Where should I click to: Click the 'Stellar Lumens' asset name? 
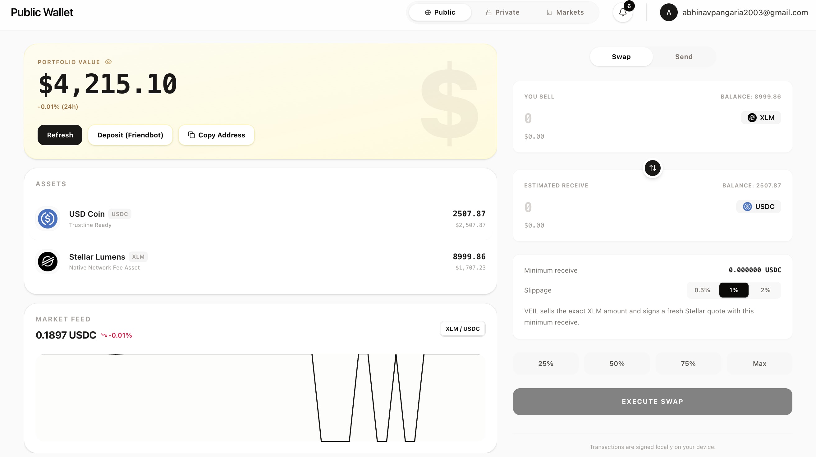pyautogui.click(x=97, y=257)
